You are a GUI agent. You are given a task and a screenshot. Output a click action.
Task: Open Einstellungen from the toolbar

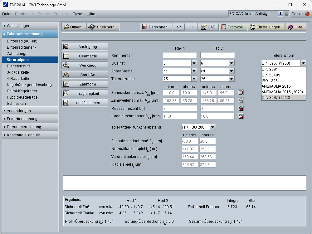click(x=266, y=27)
